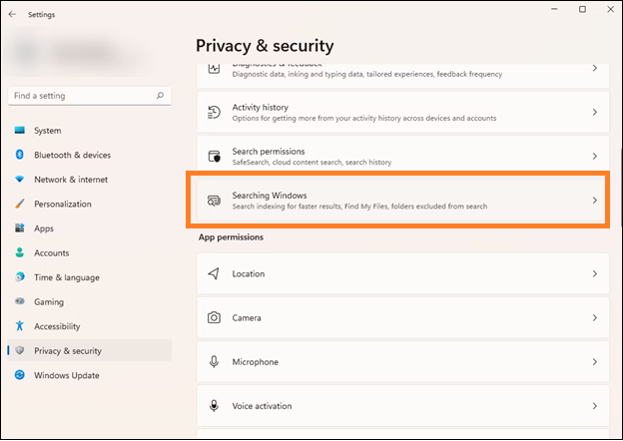Click the Find a setting search box
Screen dimensions: 623x441
pos(80,97)
